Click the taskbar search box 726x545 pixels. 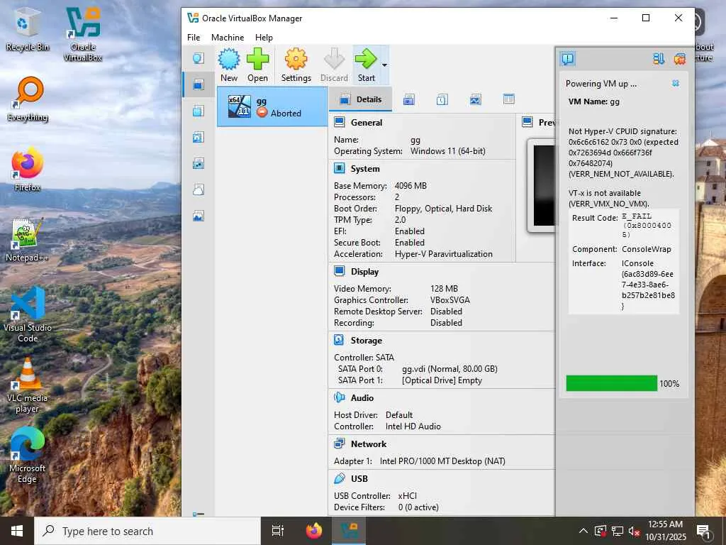(147, 531)
